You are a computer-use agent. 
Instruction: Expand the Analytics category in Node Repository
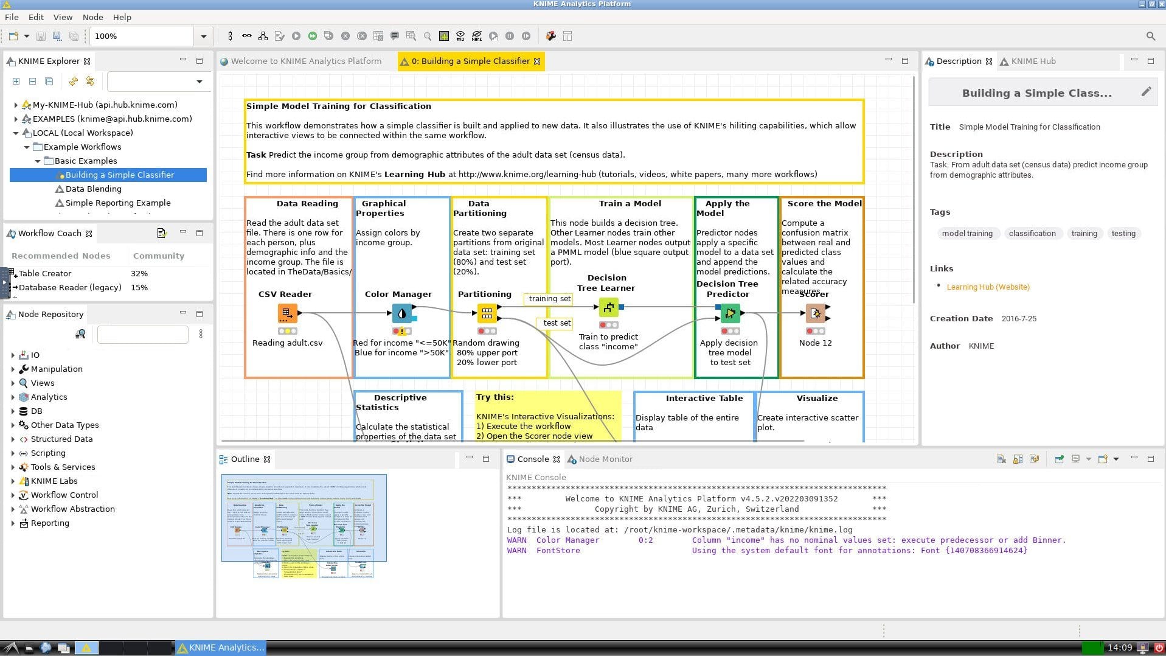[14, 397]
